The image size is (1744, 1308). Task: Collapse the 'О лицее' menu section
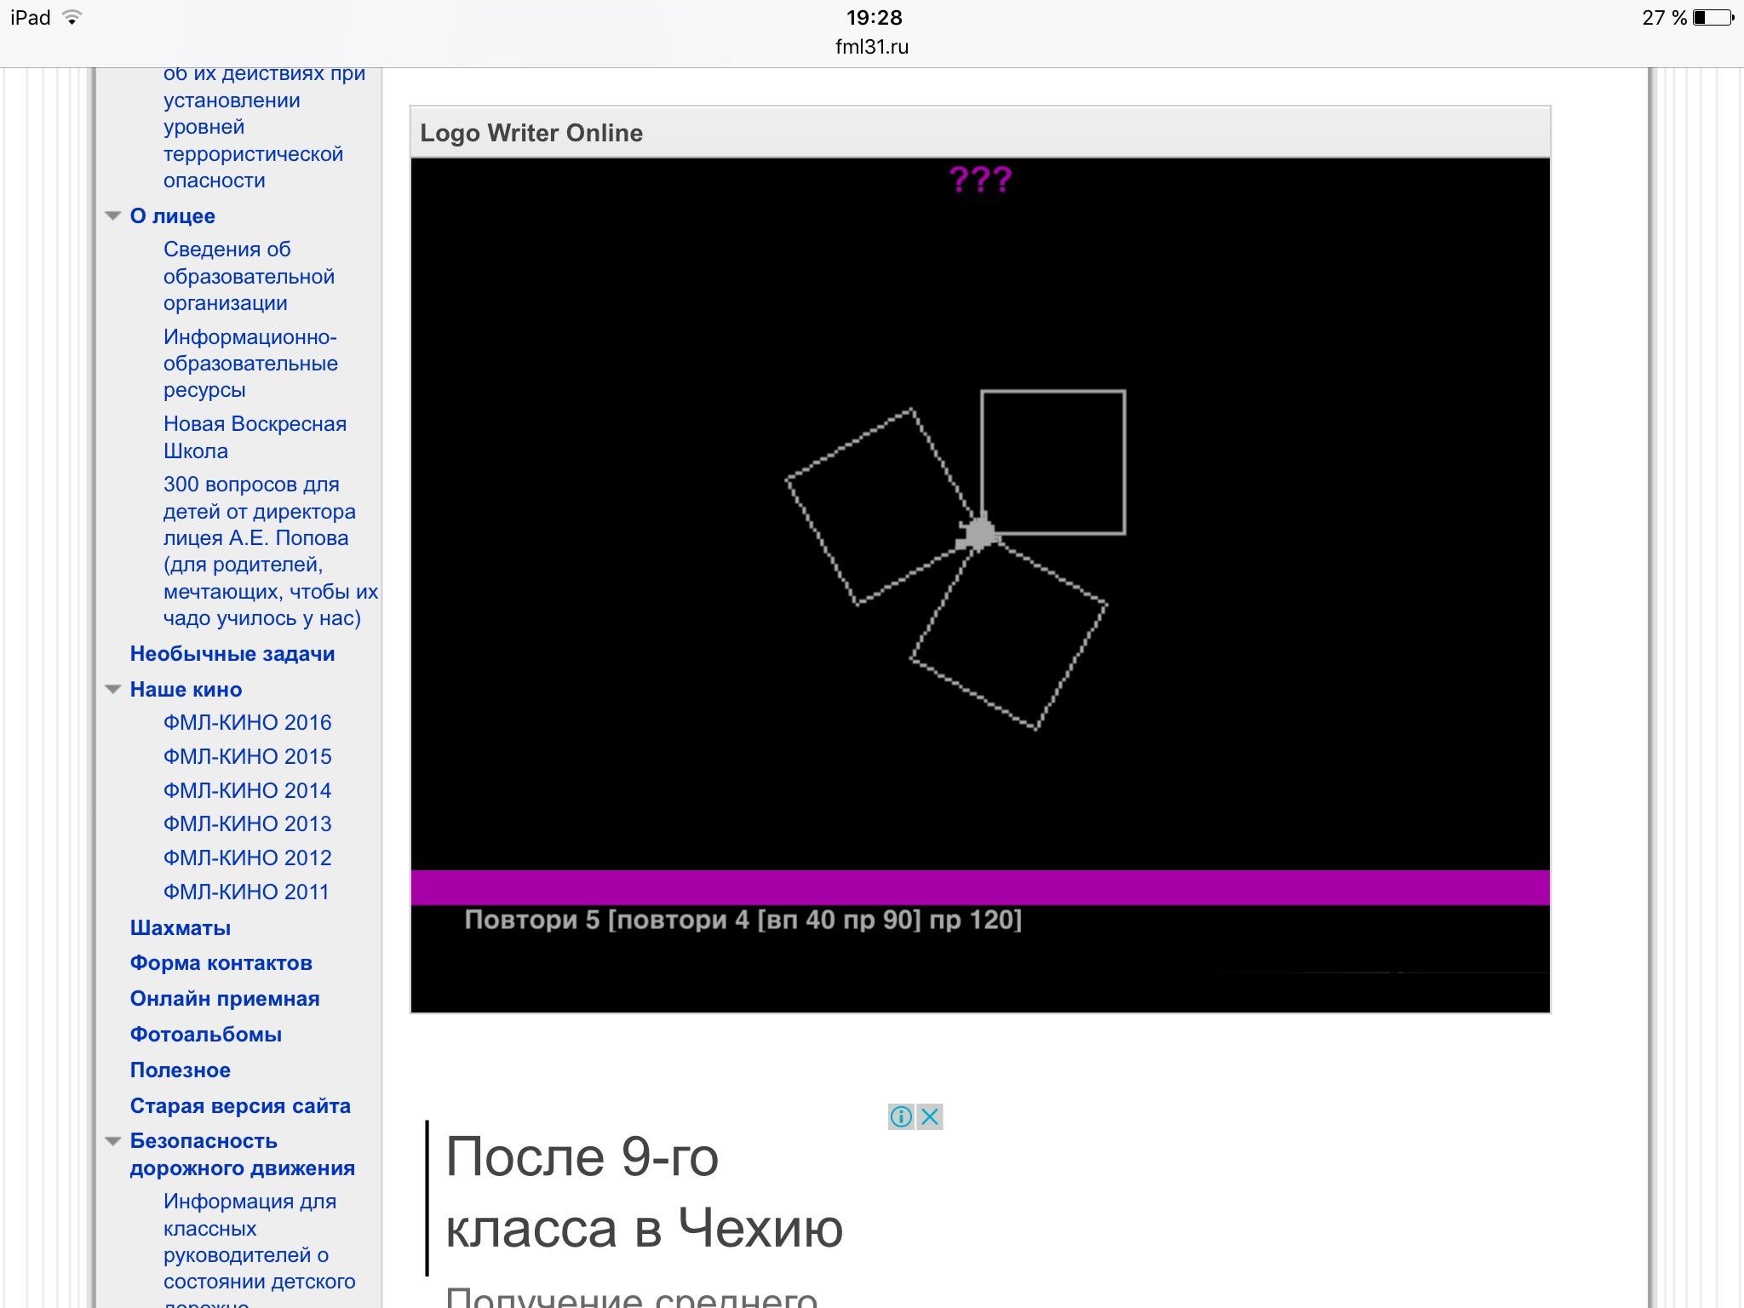[112, 216]
